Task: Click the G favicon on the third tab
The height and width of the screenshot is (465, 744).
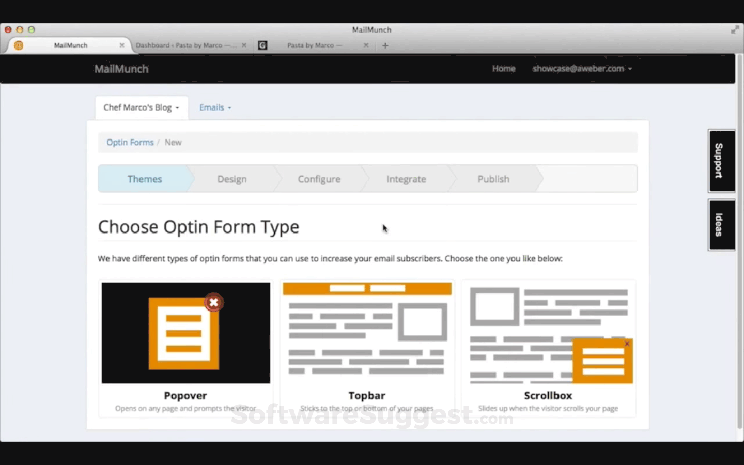Action: point(262,45)
